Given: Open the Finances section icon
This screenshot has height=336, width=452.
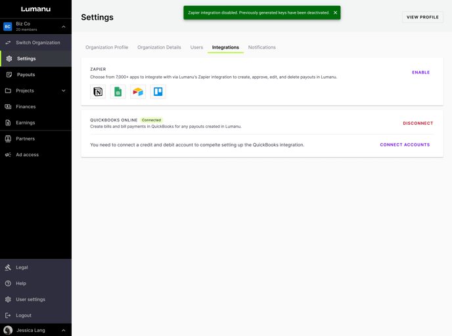Looking at the screenshot, I should point(9,107).
